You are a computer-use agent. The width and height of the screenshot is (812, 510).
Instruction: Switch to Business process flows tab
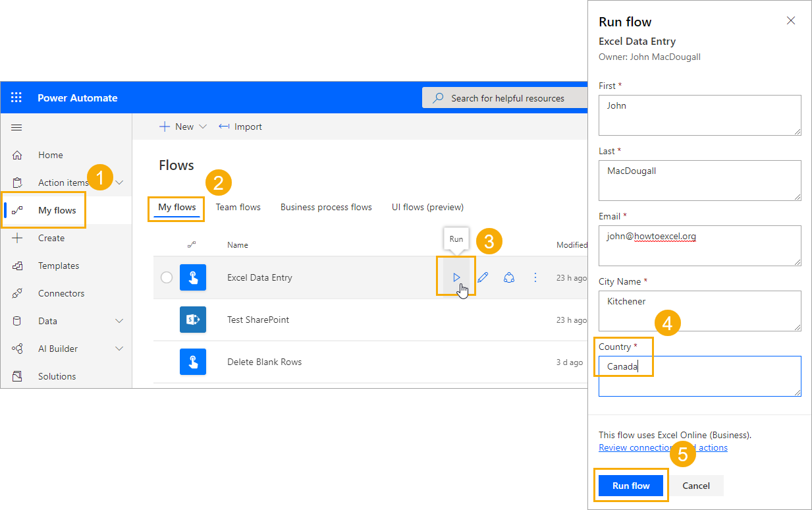coord(326,207)
